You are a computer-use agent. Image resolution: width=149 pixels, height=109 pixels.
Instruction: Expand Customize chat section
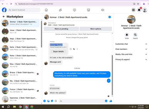tap(131, 44)
